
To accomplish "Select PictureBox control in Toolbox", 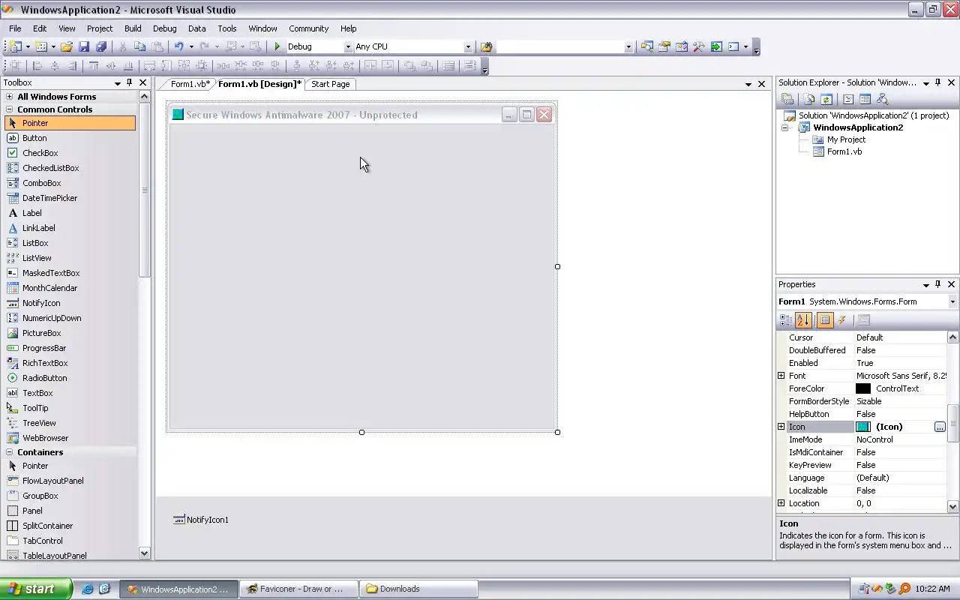I will [x=70, y=333].
